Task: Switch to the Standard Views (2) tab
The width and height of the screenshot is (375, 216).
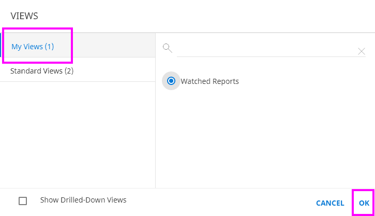Action: point(42,71)
